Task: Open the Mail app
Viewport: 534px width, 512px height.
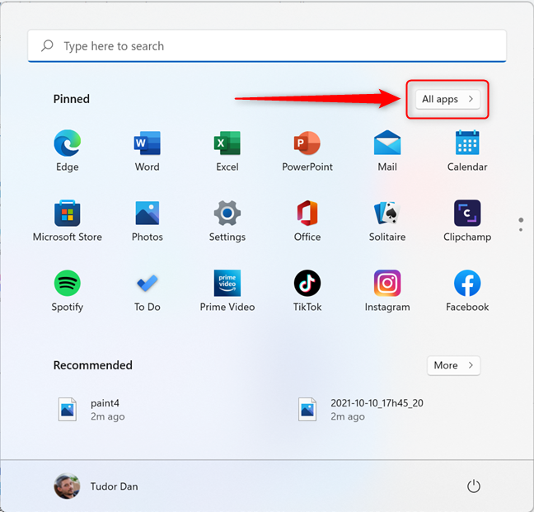Action: pyautogui.click(x=387, y=151)
